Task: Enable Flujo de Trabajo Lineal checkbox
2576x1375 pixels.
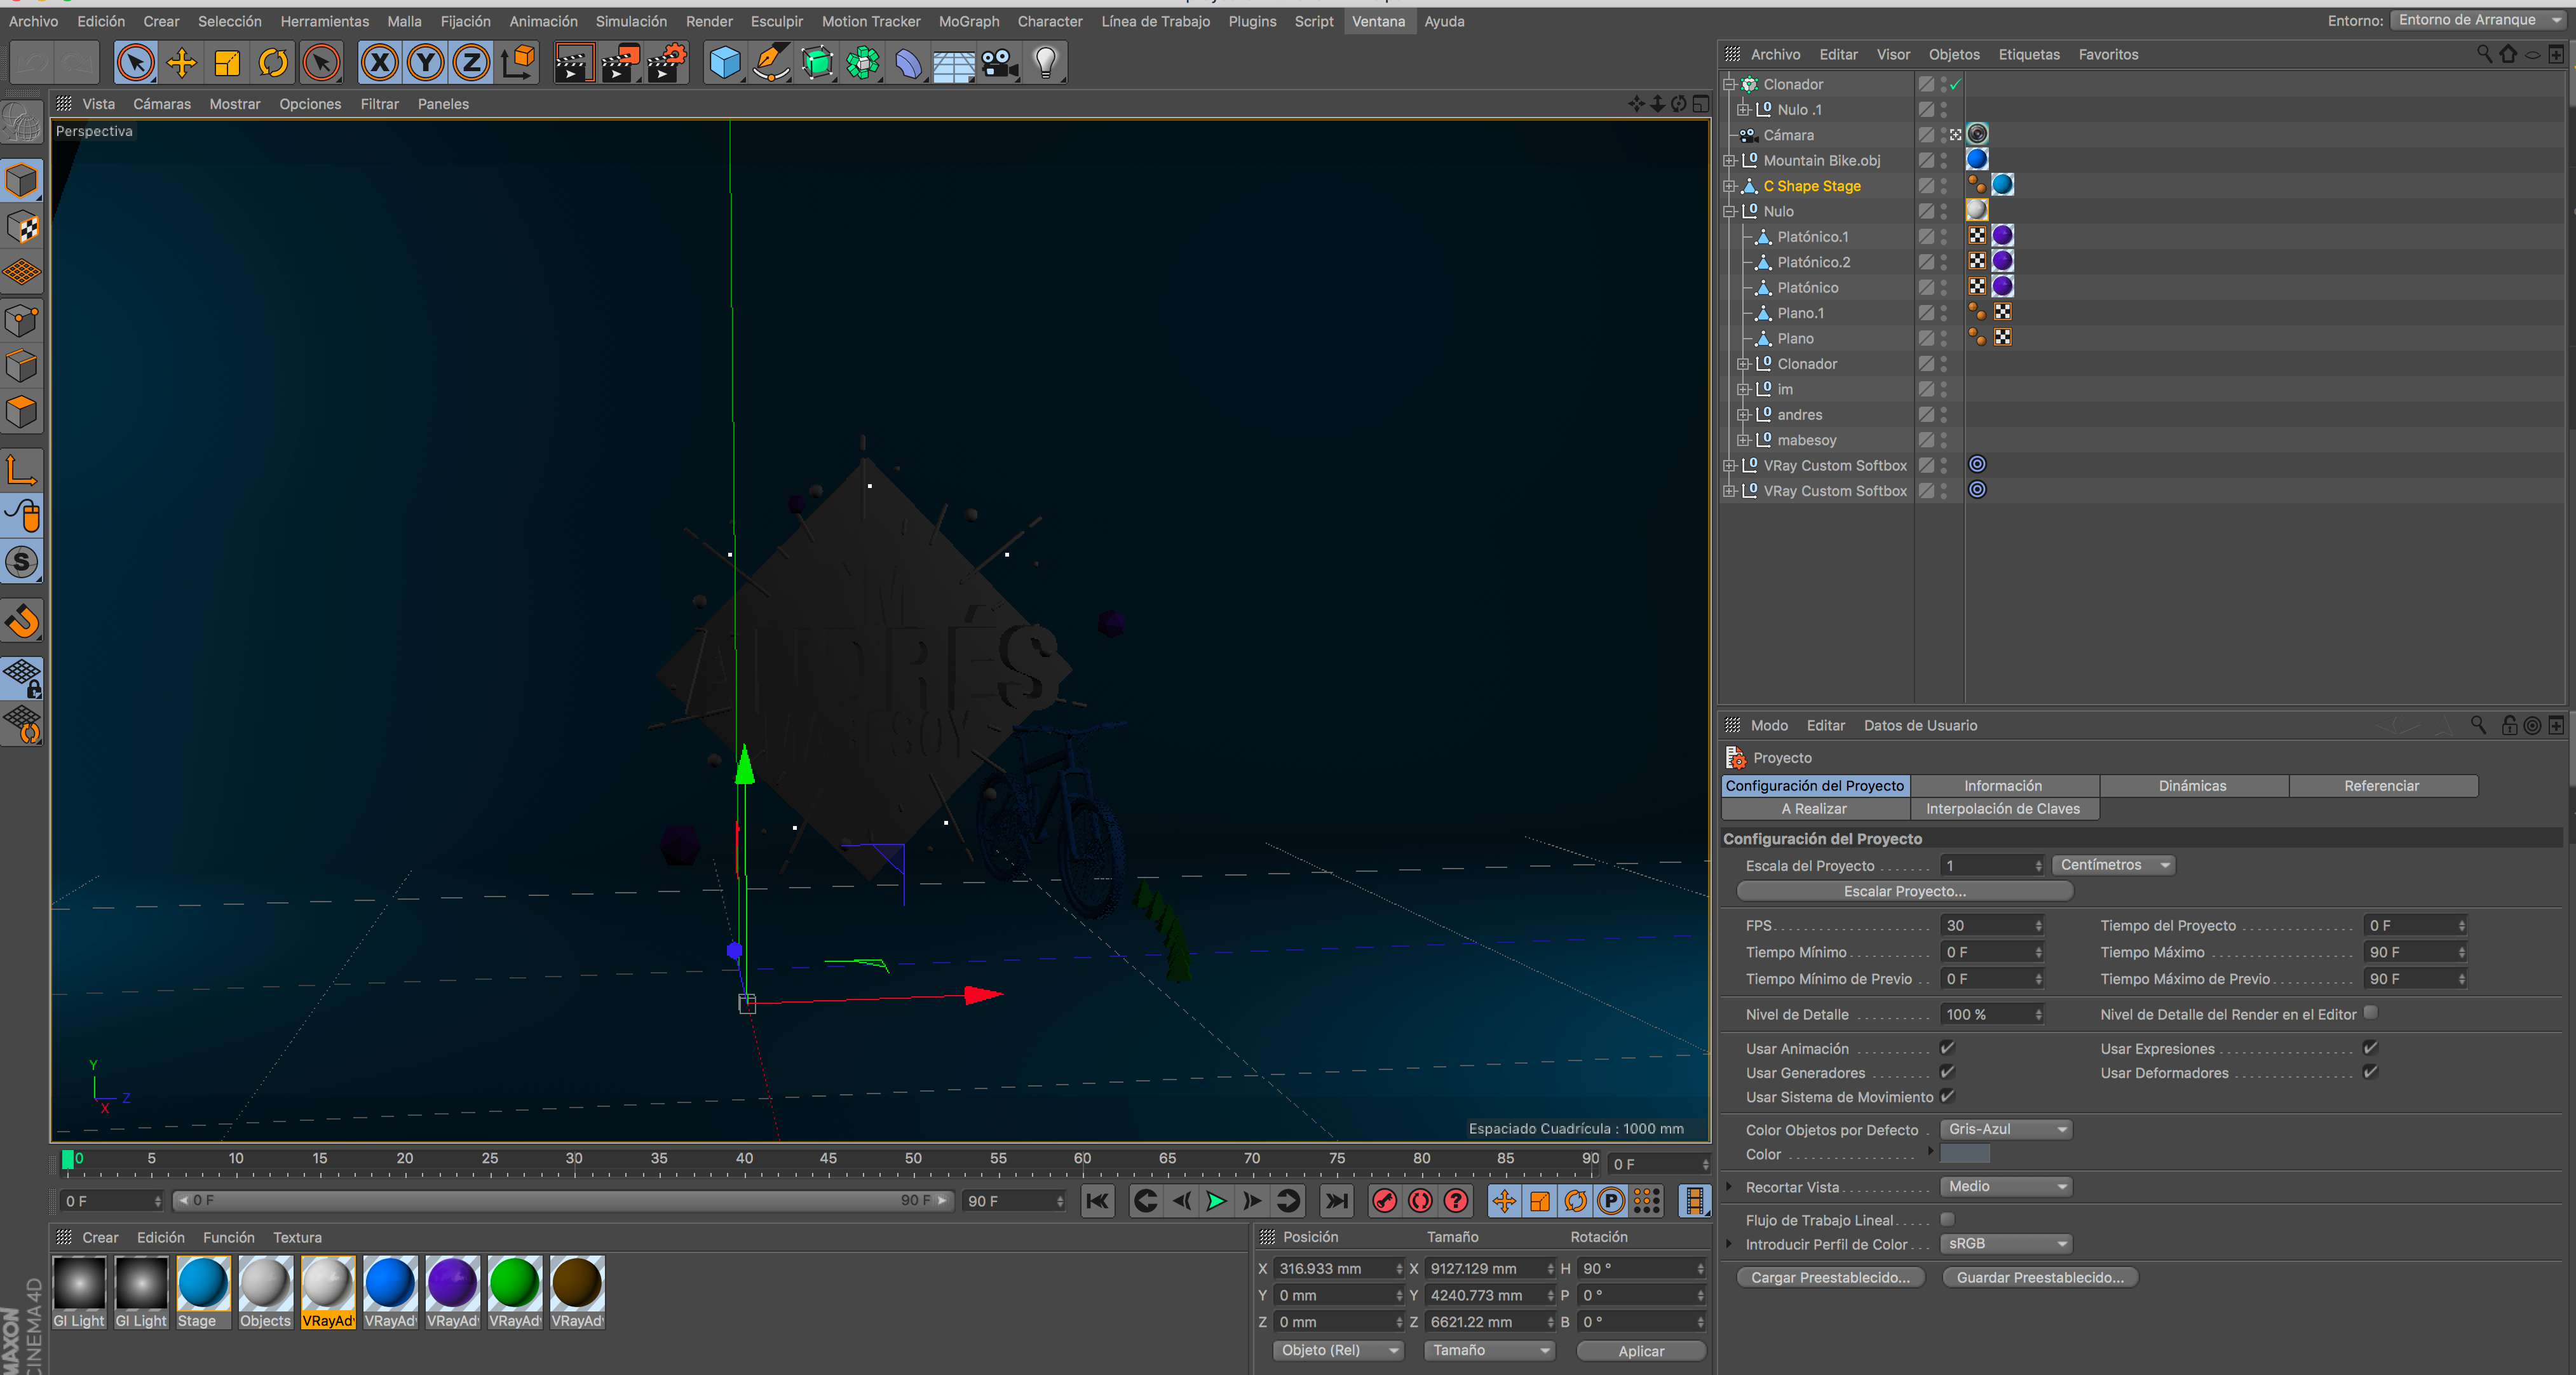Action: (x=1947, y=1219)
